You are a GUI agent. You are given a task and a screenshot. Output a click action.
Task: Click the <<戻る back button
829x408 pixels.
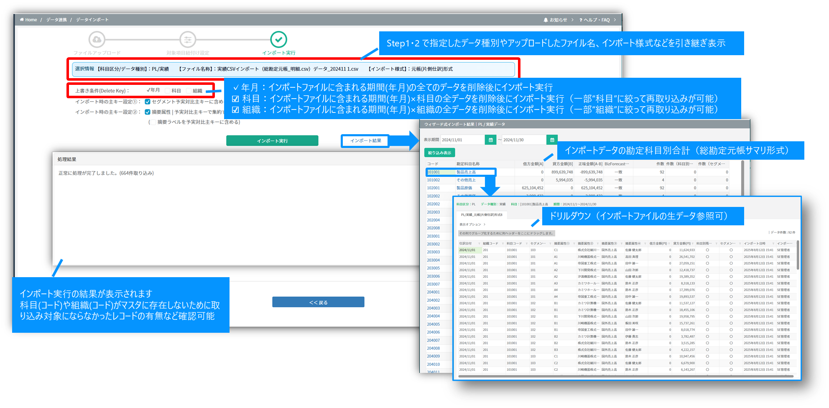tap(318, 302)
